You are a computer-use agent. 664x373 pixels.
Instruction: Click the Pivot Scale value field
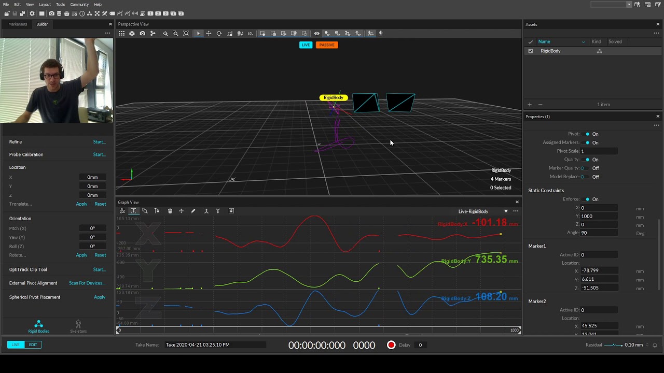[599, 151]
